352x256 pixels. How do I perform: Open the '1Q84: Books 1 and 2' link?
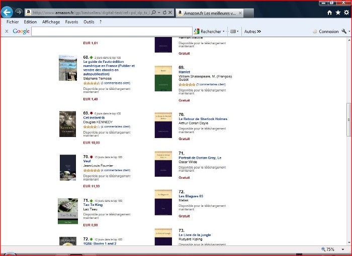[x=100, y=243]
